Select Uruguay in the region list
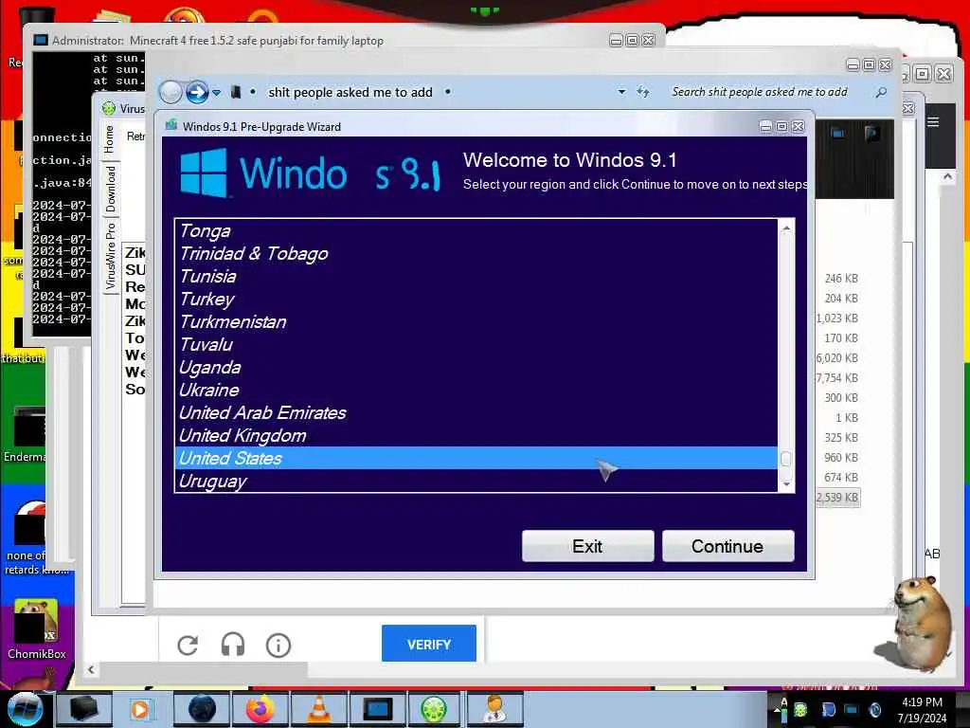Image resolution: width=970 pixels, height=728 pixels. click(x=476, y=481)
